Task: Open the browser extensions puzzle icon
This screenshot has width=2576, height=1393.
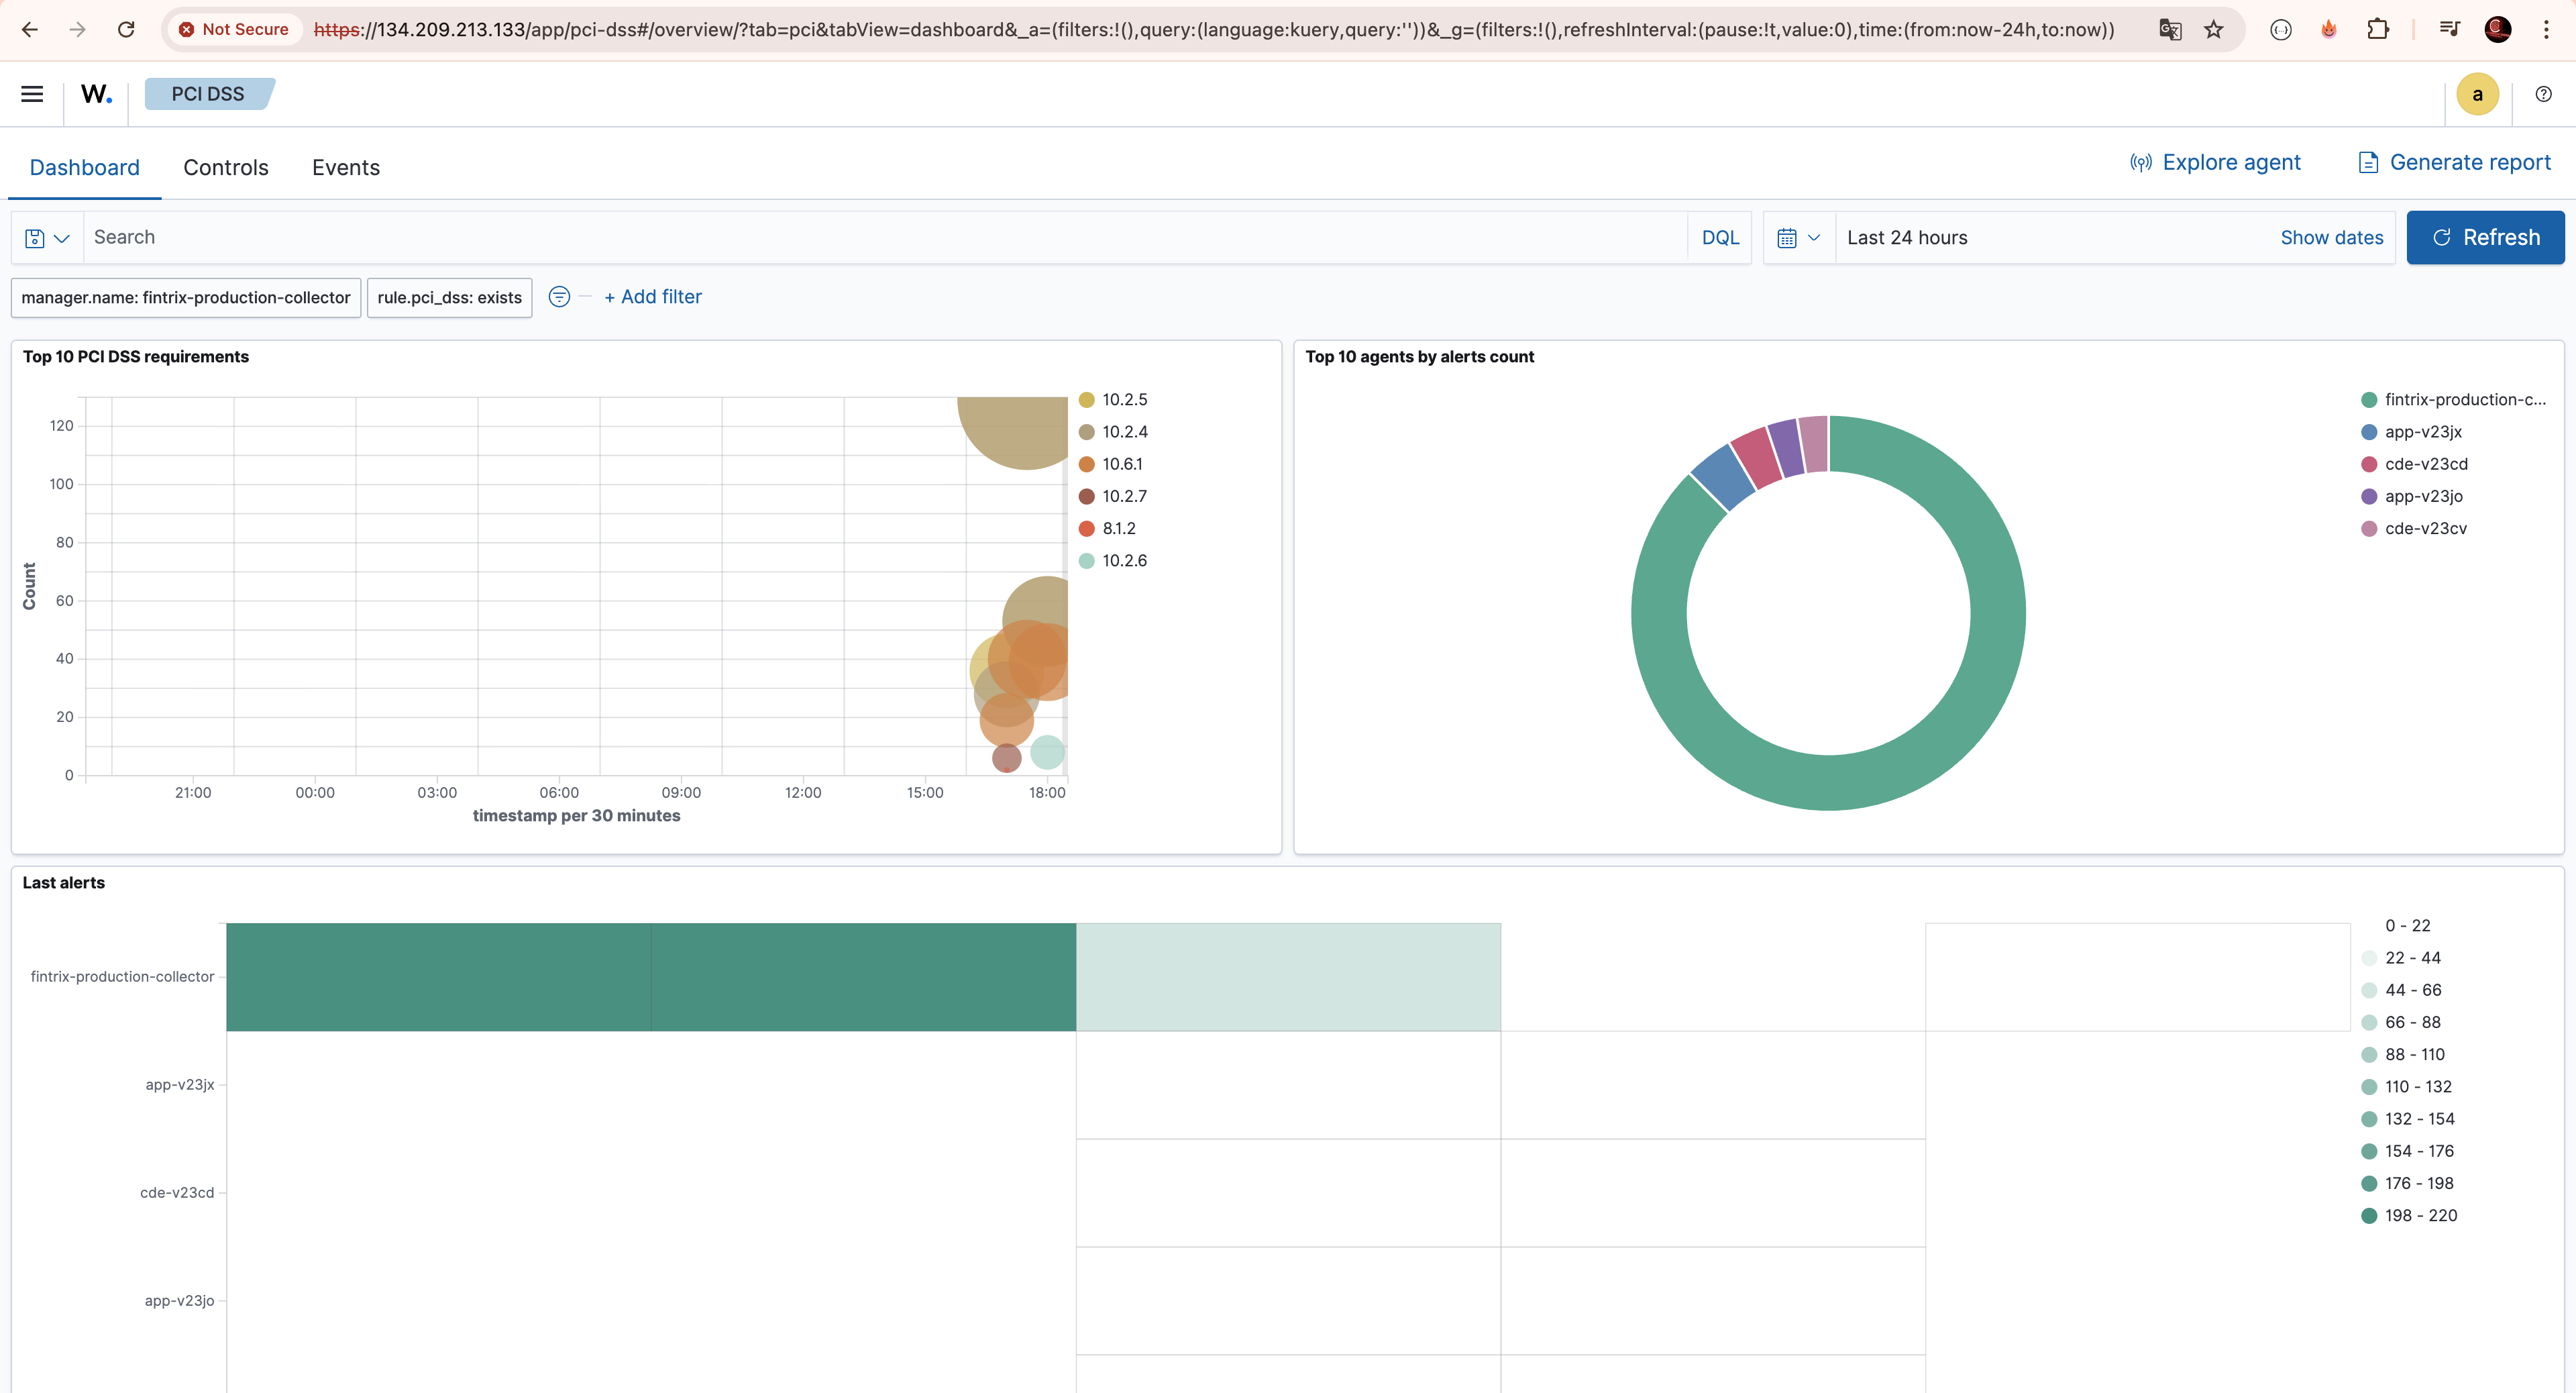Action: 2378,30
